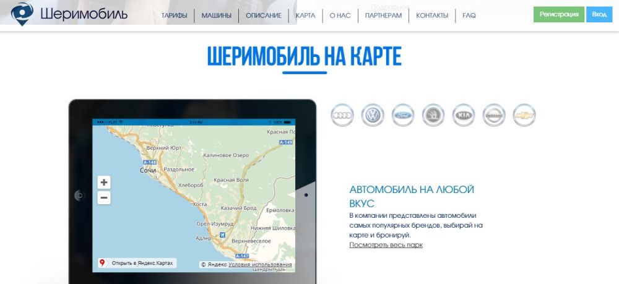This screenshot has width=619, height=284.
Task: Open the FAQ menu item
Action: [469, 15]
